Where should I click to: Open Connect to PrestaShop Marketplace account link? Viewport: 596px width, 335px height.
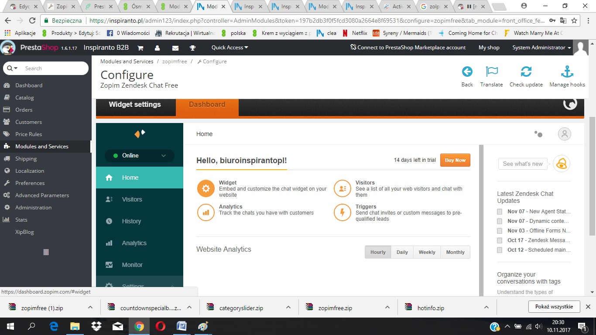[x=408, y=48]
